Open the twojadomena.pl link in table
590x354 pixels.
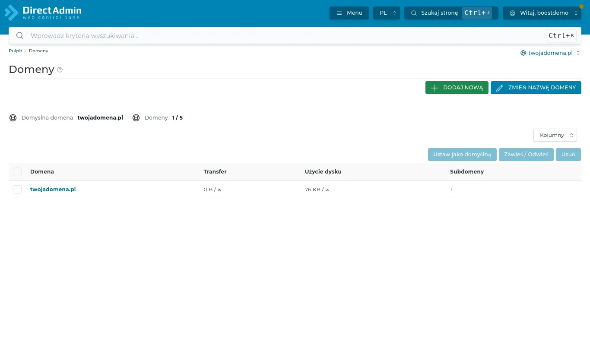[x=53, y=190]
